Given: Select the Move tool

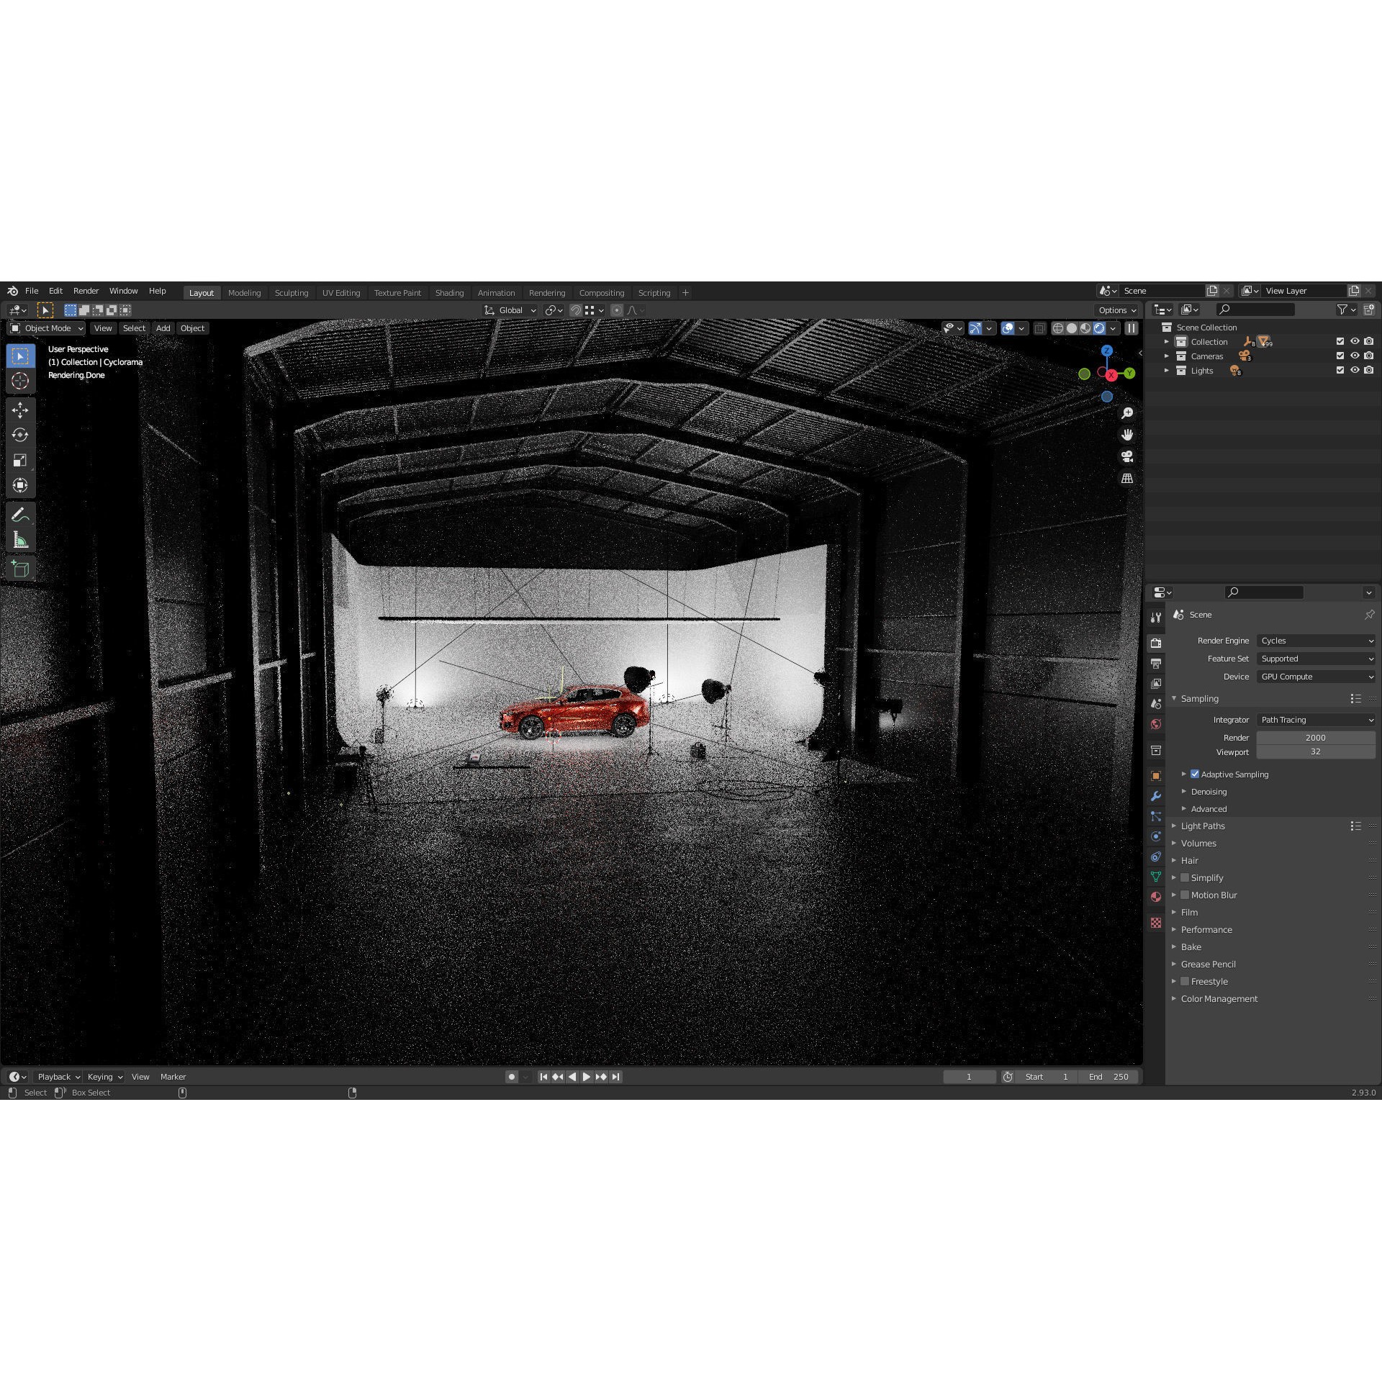Looking at the screenshot, I should click(20, 410).
